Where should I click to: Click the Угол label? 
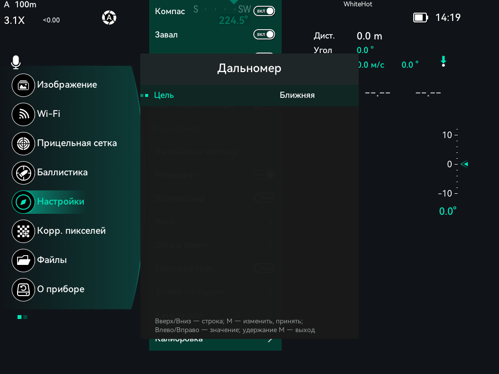(x=323, y=50)
